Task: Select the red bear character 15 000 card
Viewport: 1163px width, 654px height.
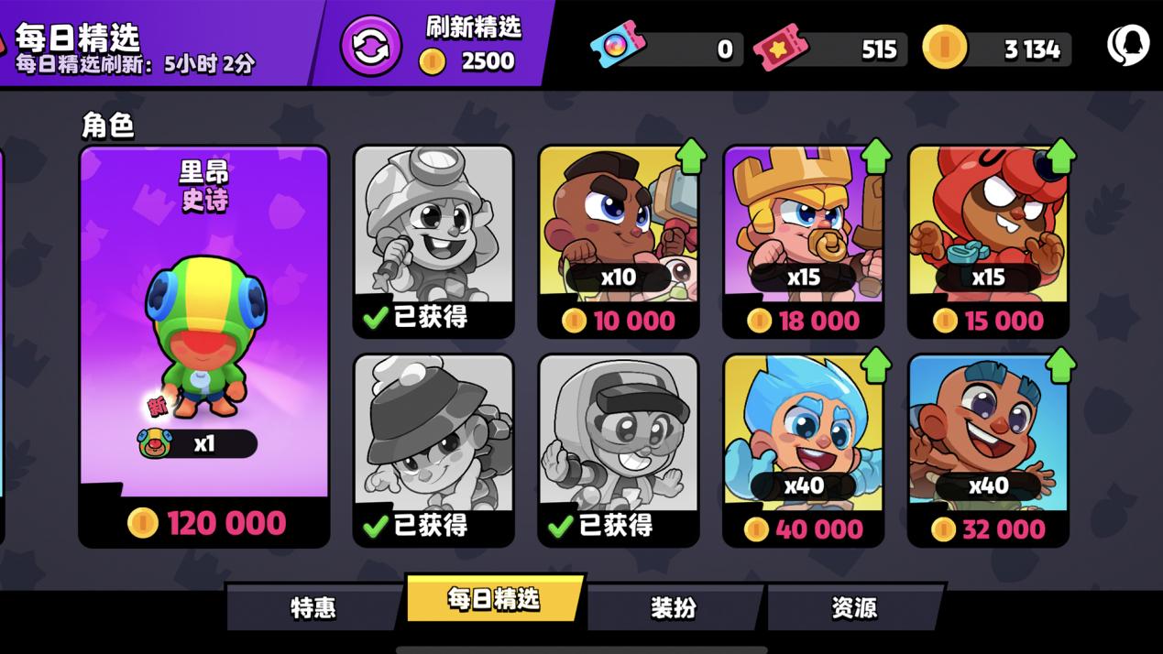Action: click(x=988, y=242)
